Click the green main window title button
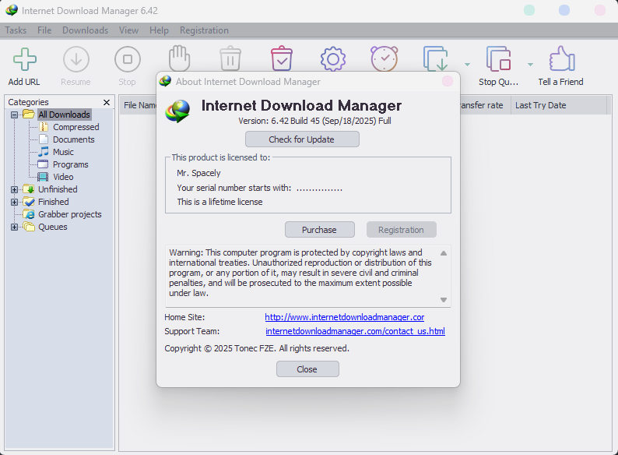Viewport: 618px width, 455px height. pos(529,10)
